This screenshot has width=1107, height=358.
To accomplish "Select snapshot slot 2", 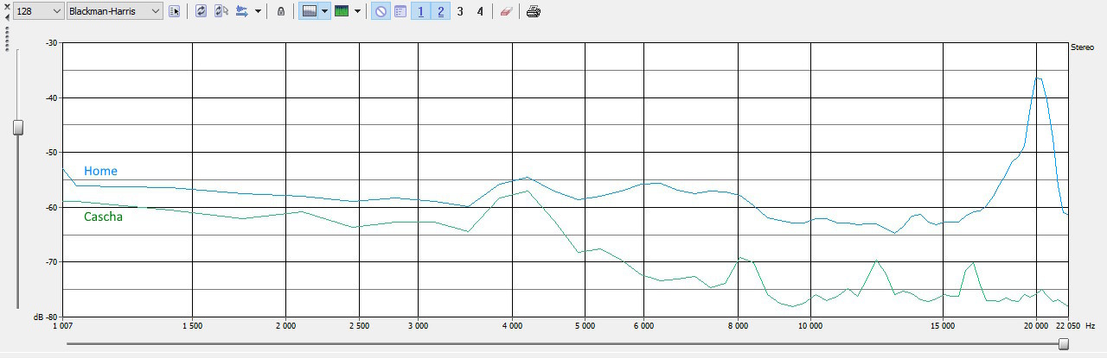I will point(440,11).
